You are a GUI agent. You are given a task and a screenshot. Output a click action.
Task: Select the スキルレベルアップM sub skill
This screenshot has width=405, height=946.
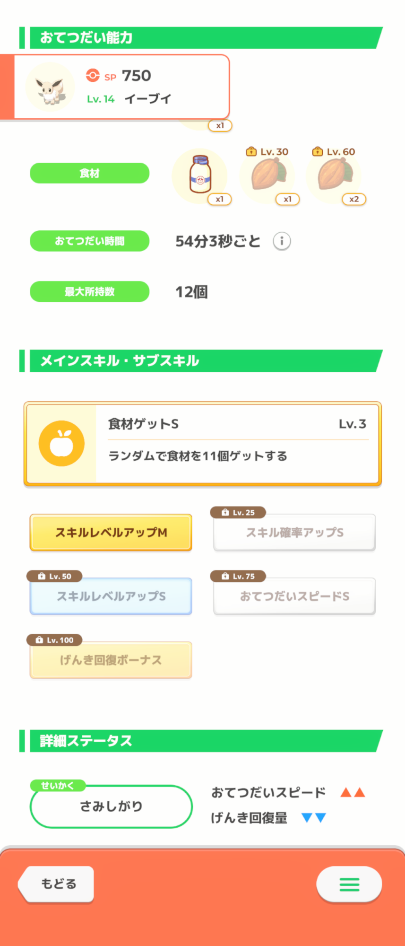tap(111, 533)
